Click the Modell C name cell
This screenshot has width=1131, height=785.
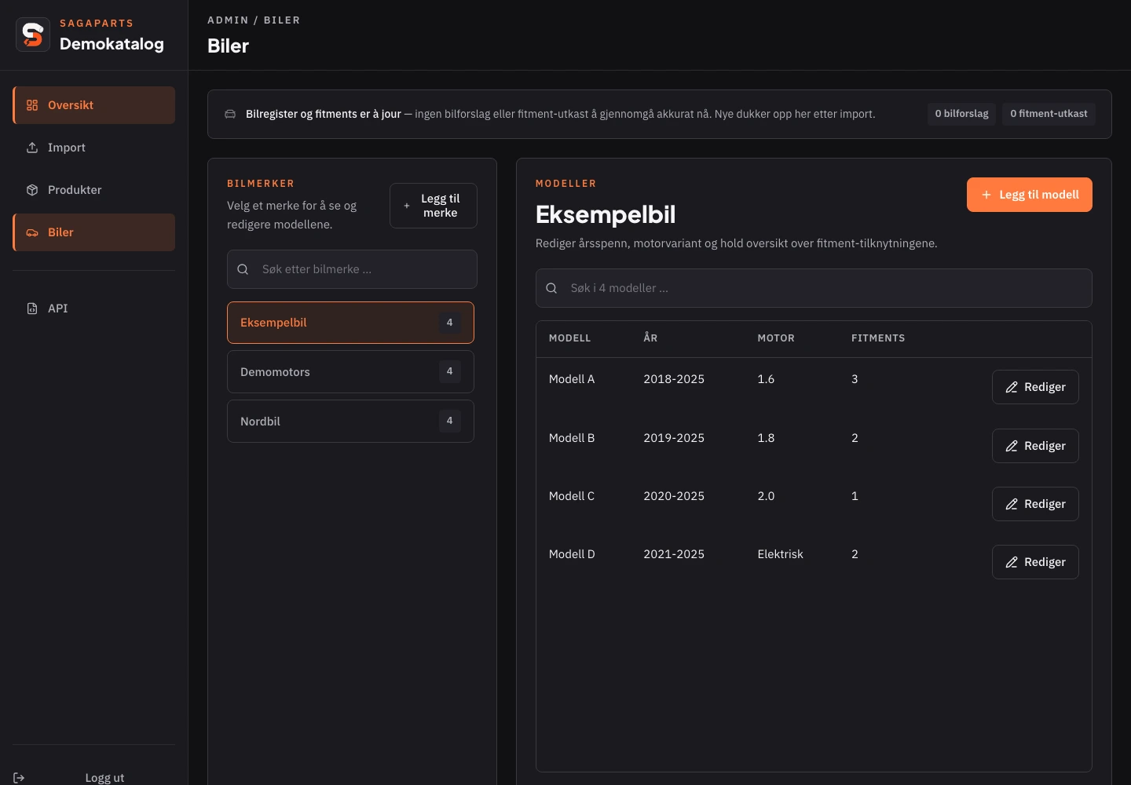572,496
